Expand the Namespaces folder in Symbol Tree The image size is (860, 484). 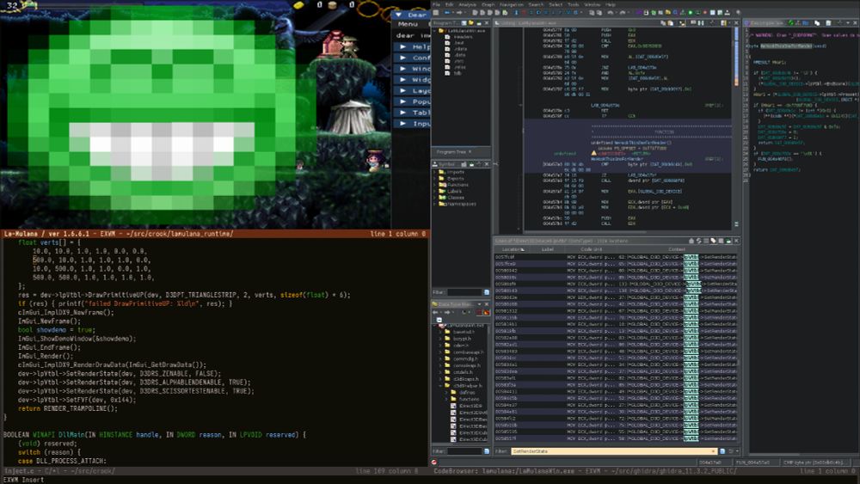[435, 204]
